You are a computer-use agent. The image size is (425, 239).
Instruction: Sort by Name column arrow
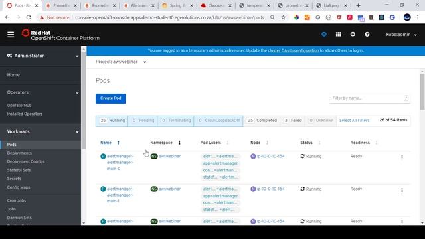pos(118,143)
